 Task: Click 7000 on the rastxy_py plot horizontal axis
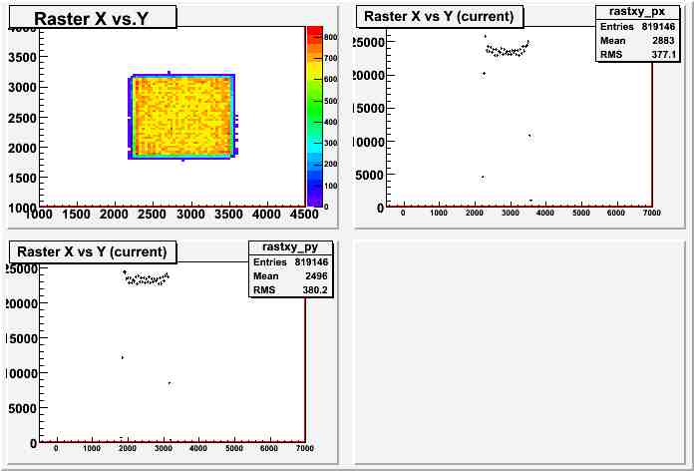point(303,448)
